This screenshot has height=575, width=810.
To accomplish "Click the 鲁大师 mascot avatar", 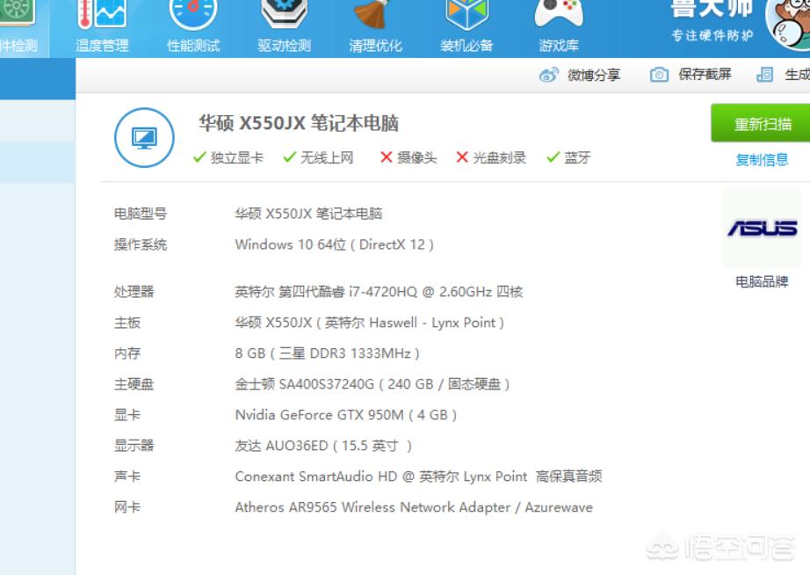I will pyautogui.click(x=788, y=23).
